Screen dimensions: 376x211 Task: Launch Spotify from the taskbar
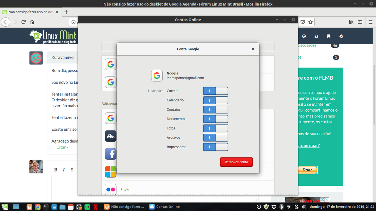[x=87, y=207]
